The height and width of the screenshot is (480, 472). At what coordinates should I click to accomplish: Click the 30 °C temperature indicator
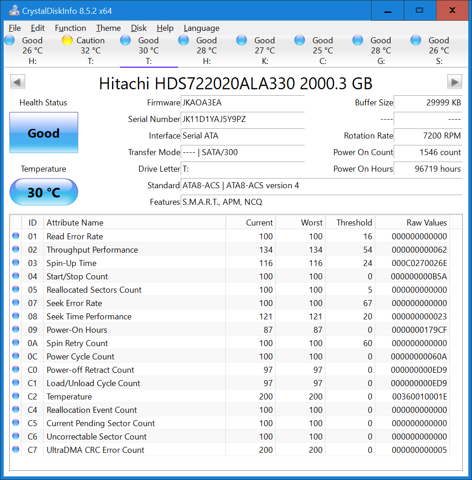(x=44, y=192)
